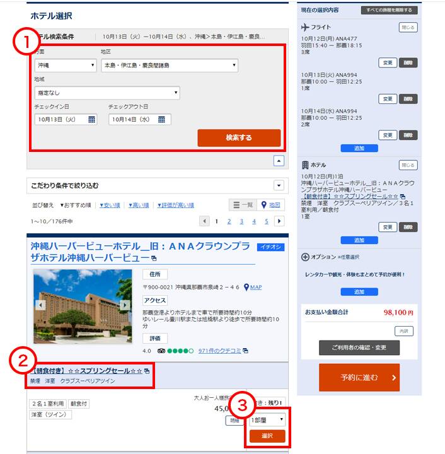Go to next results page arrow
Image resolution: width=445 pixels, height=454 pixels.
[x=279, y=221]
